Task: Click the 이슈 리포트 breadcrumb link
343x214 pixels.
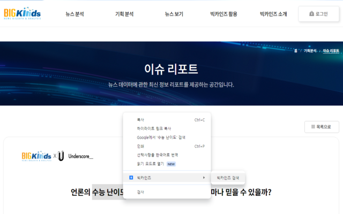Action: (331, 51)
